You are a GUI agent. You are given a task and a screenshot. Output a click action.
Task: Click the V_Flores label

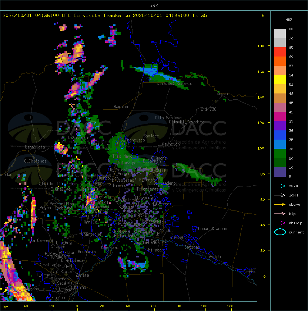coord(56,298)
